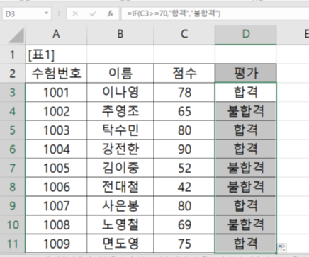309x257 pixels.
Task: Select the score cell 65
Action: click(x=184, y=111)
